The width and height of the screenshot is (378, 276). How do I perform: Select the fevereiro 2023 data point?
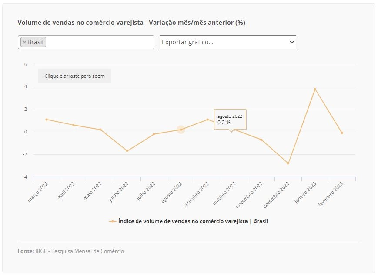coord(342,133)
